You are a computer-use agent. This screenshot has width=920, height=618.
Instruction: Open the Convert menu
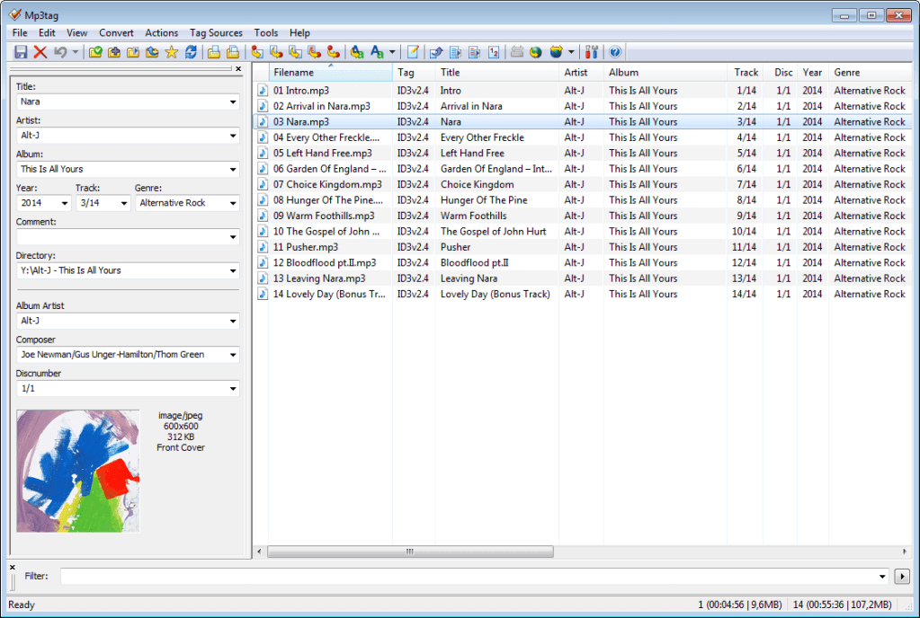click(116, 32)
